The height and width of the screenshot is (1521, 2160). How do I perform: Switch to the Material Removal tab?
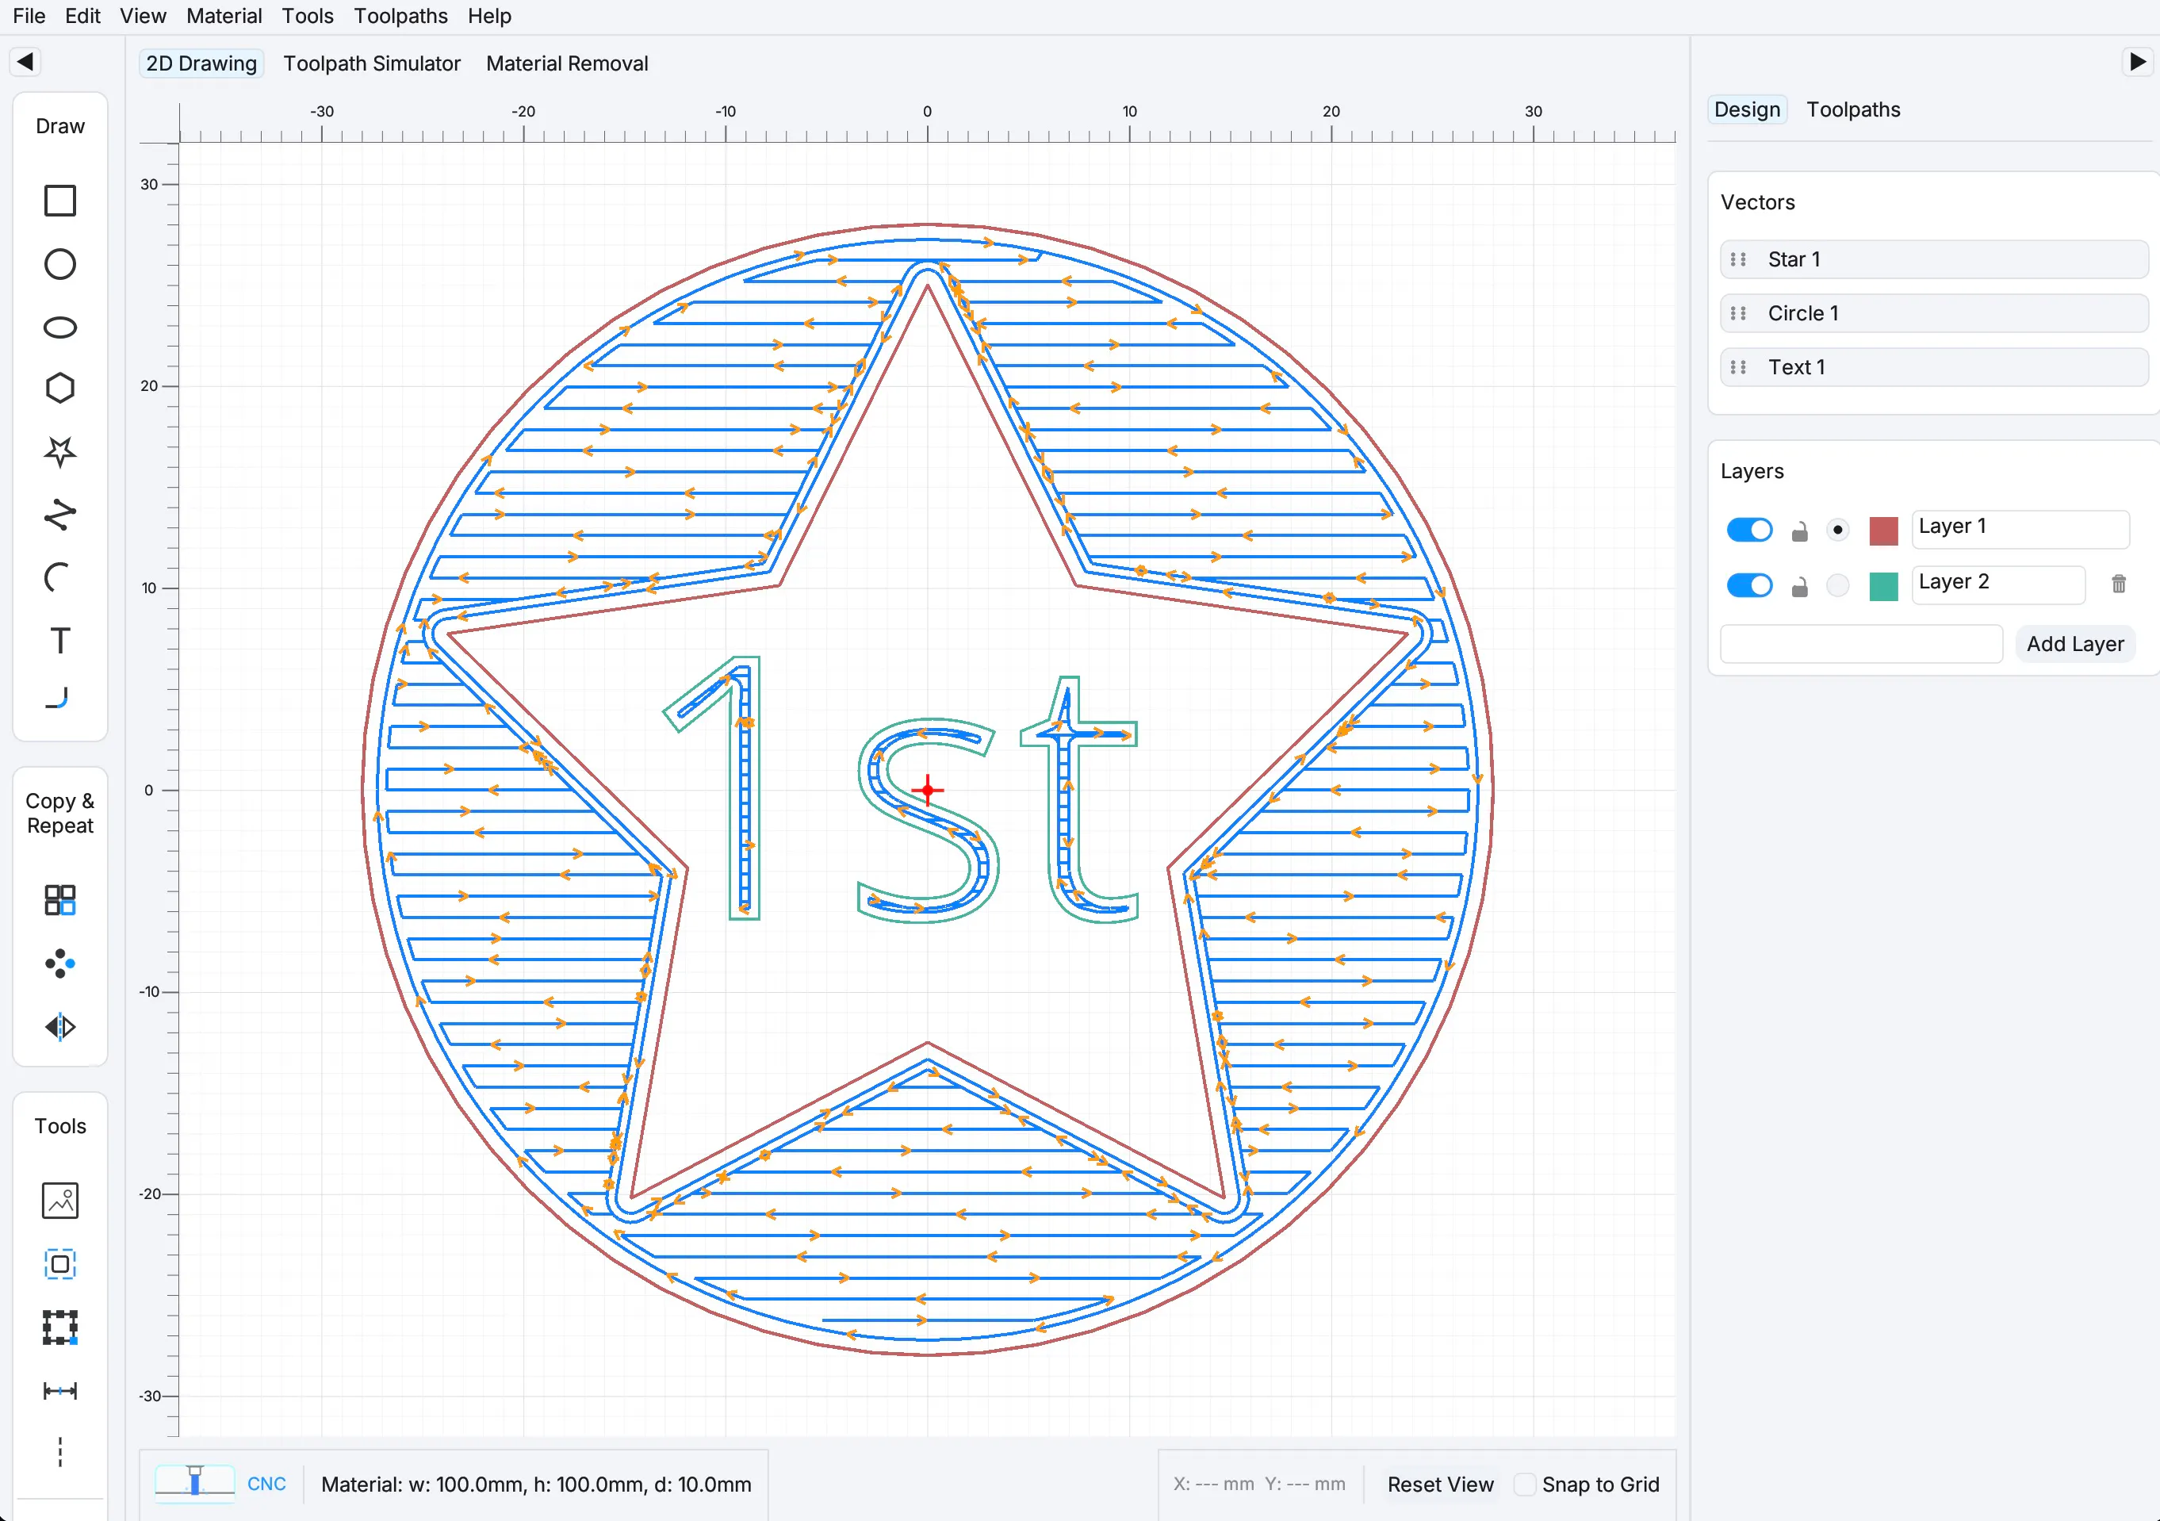coord(567,63)
